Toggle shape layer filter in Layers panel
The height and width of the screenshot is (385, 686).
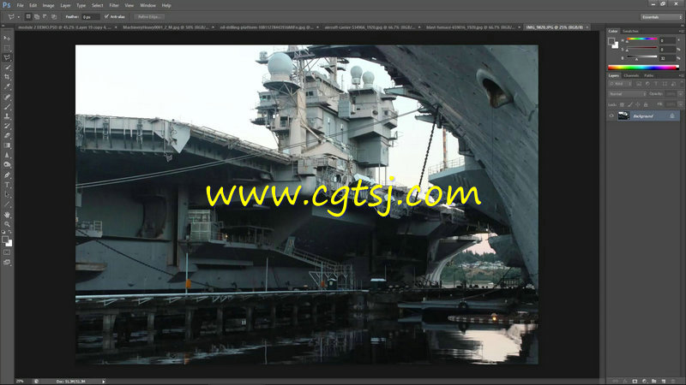coord(665,83)
